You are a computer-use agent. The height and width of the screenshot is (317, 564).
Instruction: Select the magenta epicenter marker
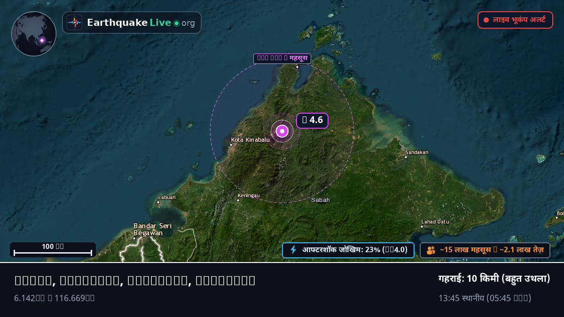[x=282, y=131]
